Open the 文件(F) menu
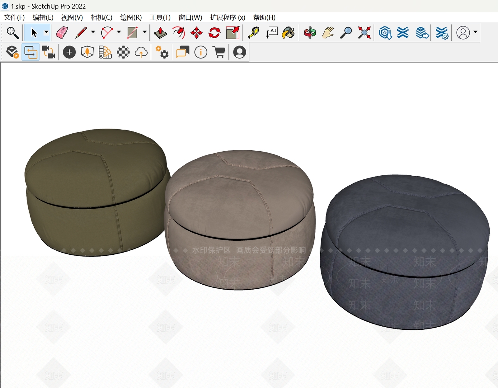Screen dimensions: 498x388 point(14,17)
